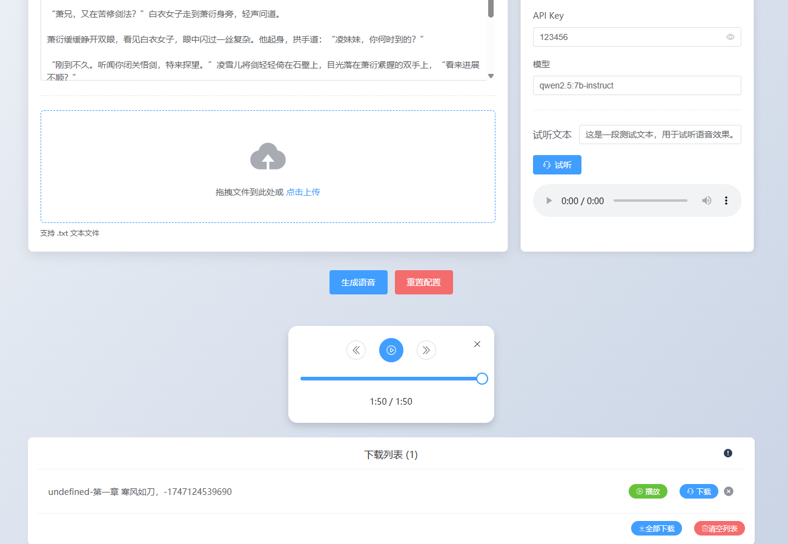Skip to next track in floating player
The width and height of the screenshot is (788, 544).
426,350
